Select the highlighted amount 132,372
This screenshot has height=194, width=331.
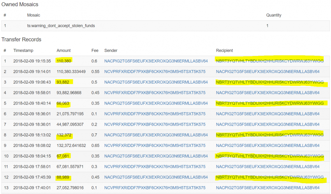tap(64, 135)
